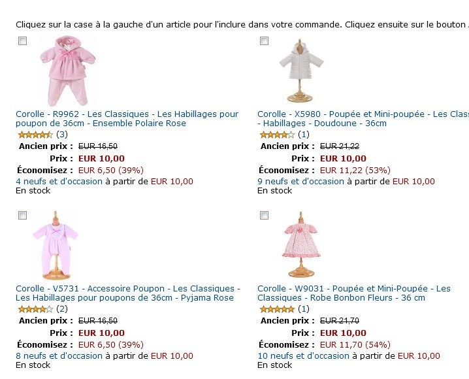This screenshot has width=469, height=379.
Task: Click the floral dress product image
Action: (x=300, y=245)
